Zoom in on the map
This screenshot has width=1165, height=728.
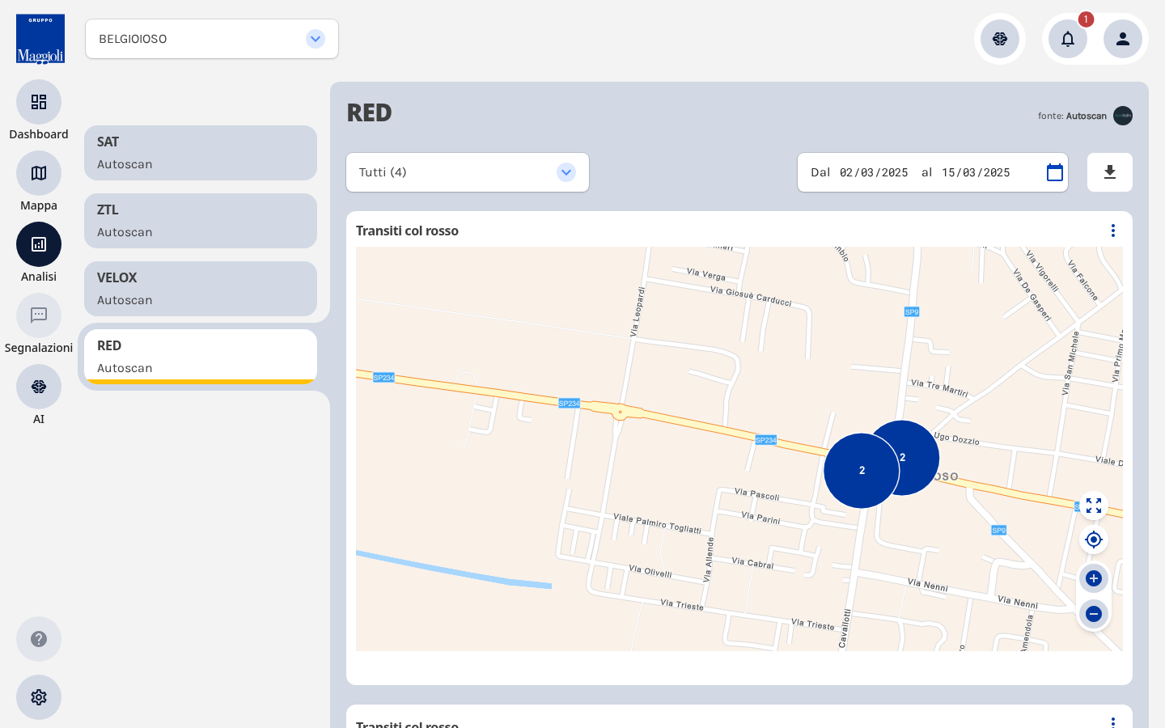[x=1094, y=578]
